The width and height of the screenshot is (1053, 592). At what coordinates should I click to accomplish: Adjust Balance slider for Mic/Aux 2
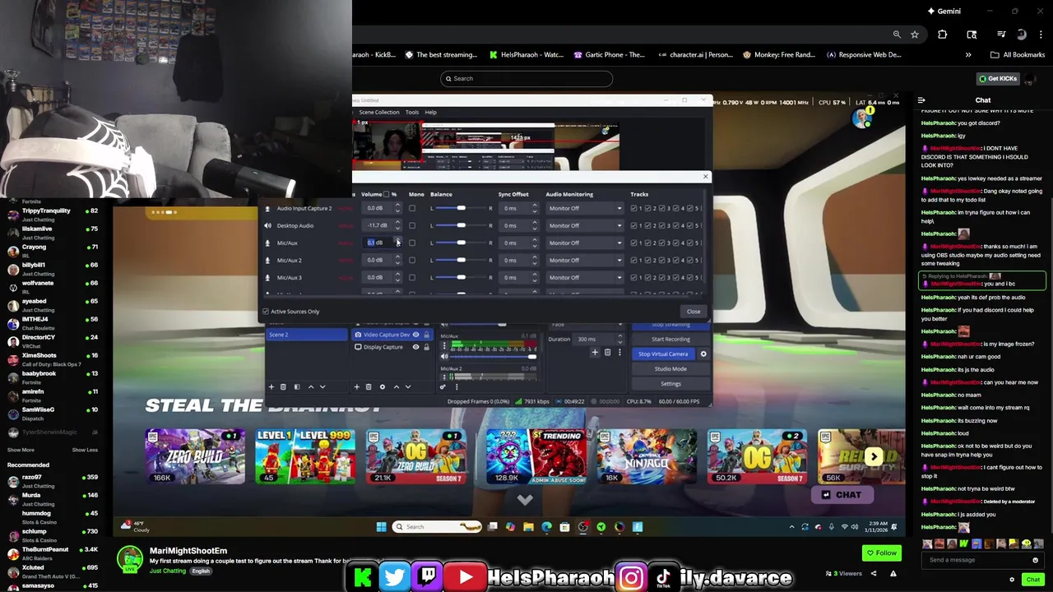(x=462, y=260)
